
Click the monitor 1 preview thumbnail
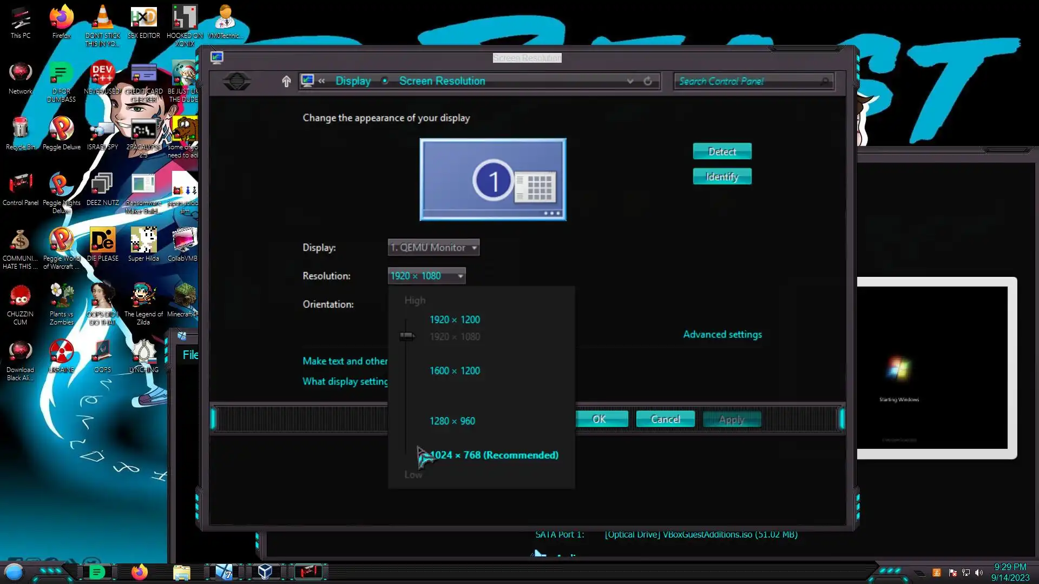pyautogui.click(x=492, y=180)
